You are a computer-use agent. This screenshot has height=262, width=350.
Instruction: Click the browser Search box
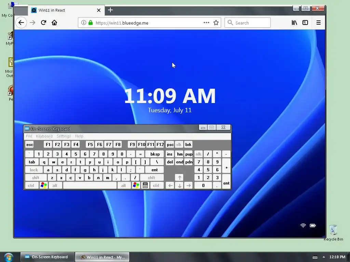point(247,23)
